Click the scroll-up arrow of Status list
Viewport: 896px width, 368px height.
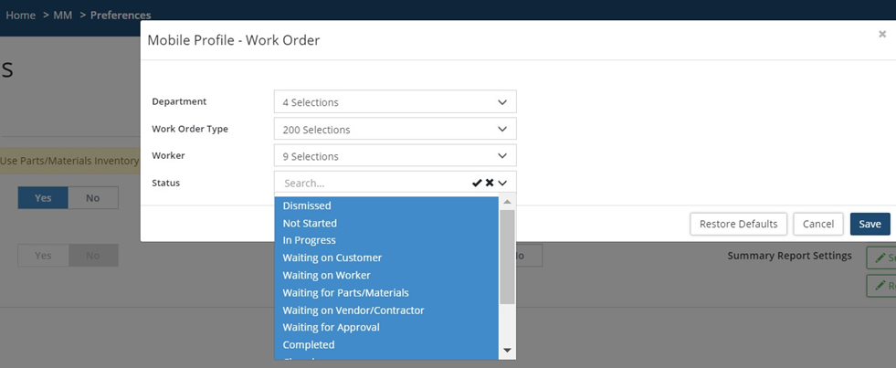[508, 201]
